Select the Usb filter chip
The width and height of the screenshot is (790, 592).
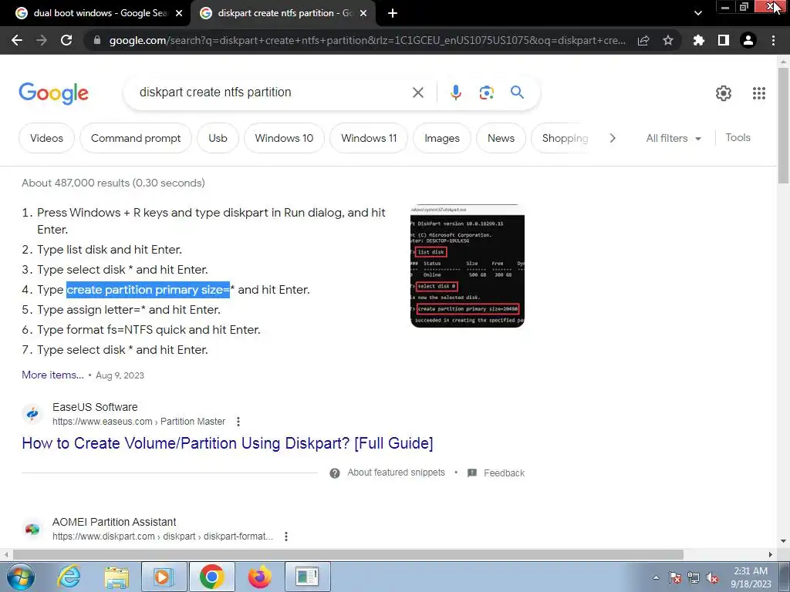(218, 138)
